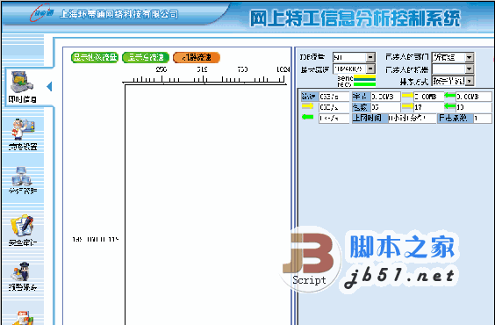This screenshot has width=495, height=325.
Task: Open the doctor-figure settings icon in sidebar
Action: pyautogui.click(x=23, y=129)
